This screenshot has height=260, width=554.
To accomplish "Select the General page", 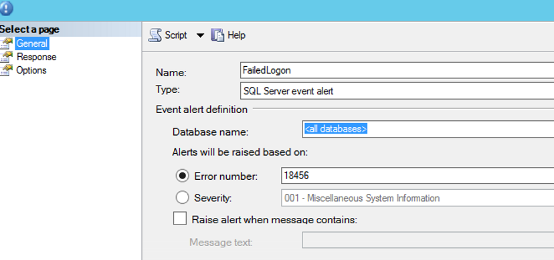I will coord(32,43).
